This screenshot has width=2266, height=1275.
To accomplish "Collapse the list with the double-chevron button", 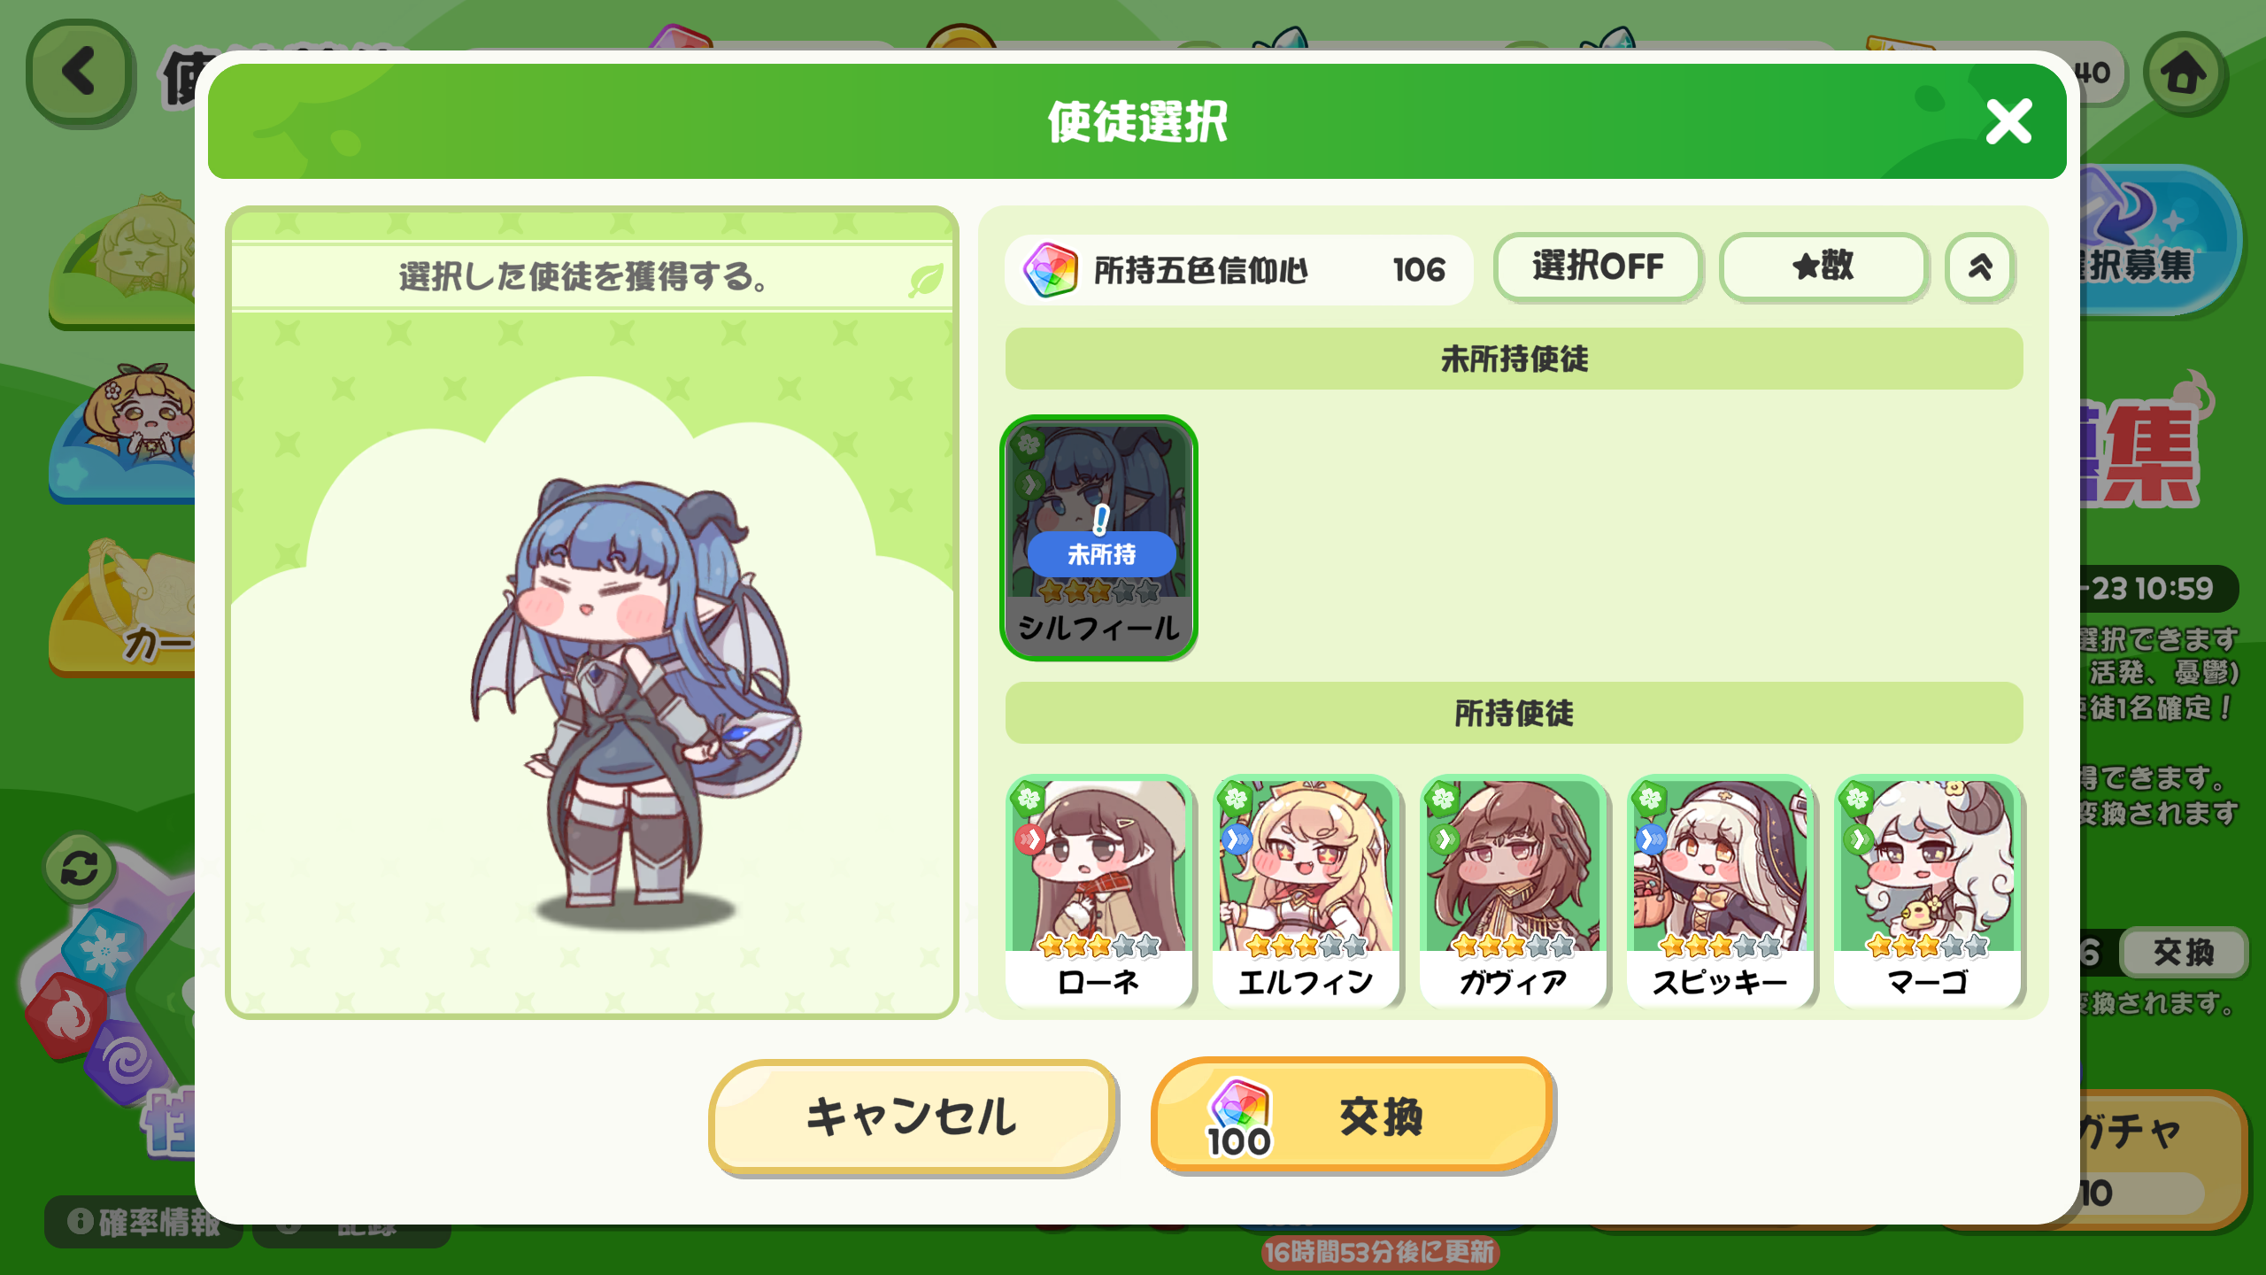I will coord(1980,267).
